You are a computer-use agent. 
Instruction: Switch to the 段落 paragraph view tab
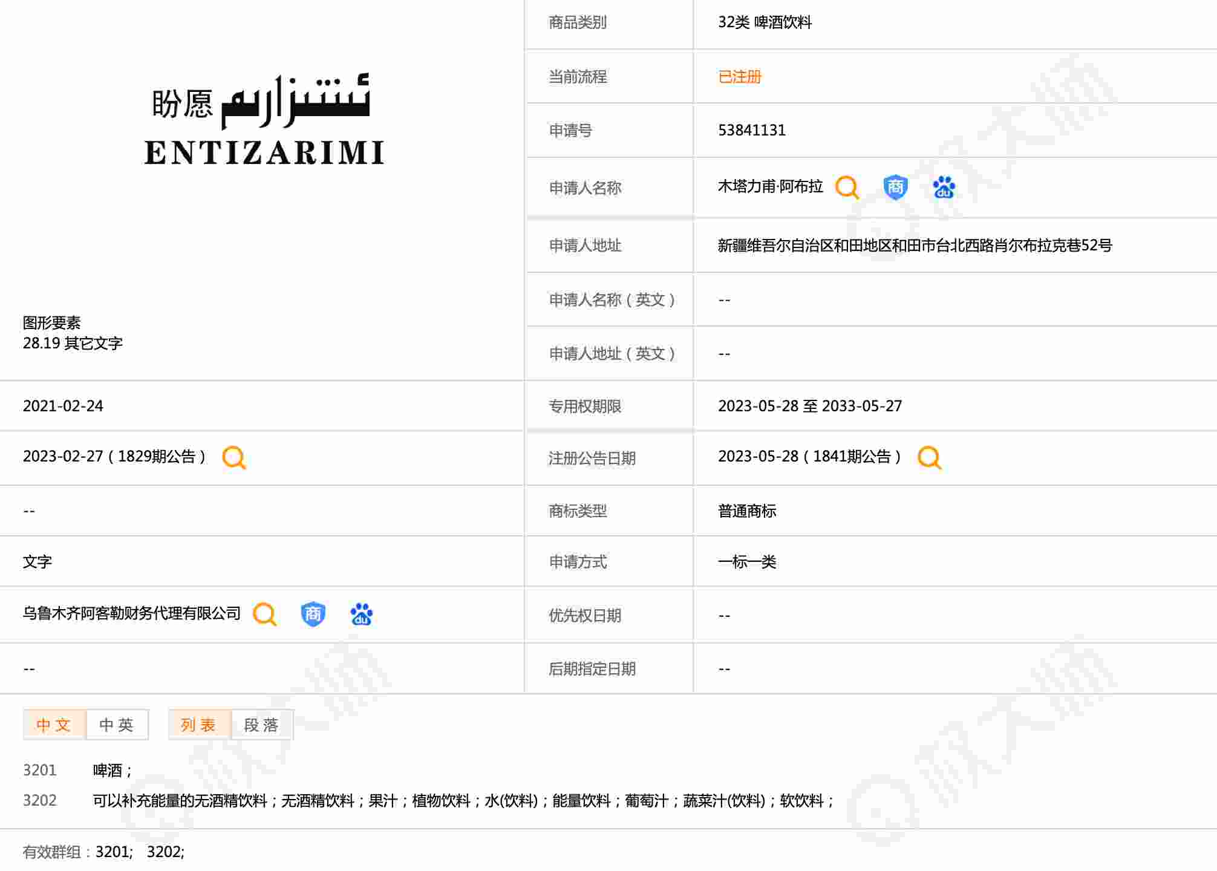262,725
